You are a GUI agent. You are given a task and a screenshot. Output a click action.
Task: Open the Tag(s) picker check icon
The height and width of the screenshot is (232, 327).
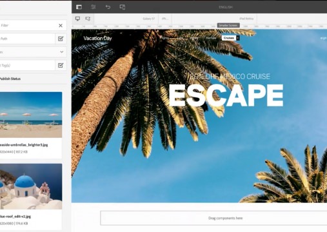point(61,65)
